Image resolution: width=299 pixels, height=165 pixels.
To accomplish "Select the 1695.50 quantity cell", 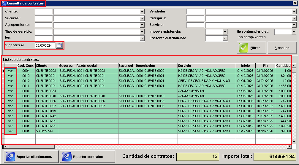I will [x=283, y=126].
